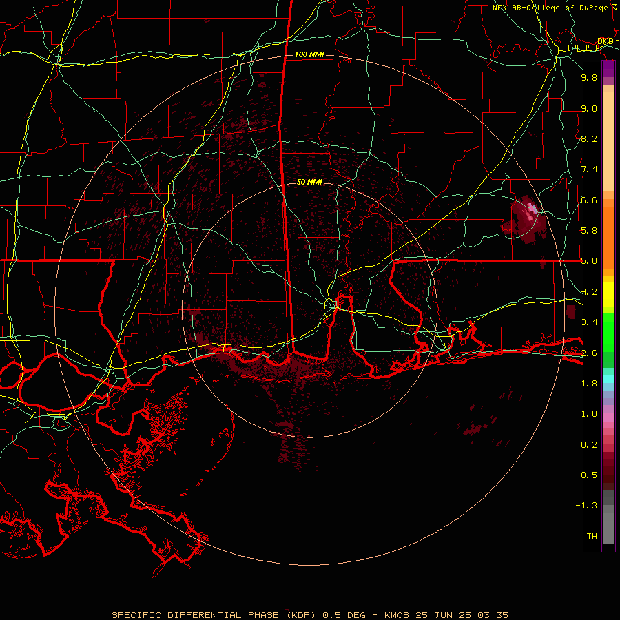Viewport: 620px width, 620px height.
Task: Select the pink segment near the 1.0 label
Action: [608, 417]
